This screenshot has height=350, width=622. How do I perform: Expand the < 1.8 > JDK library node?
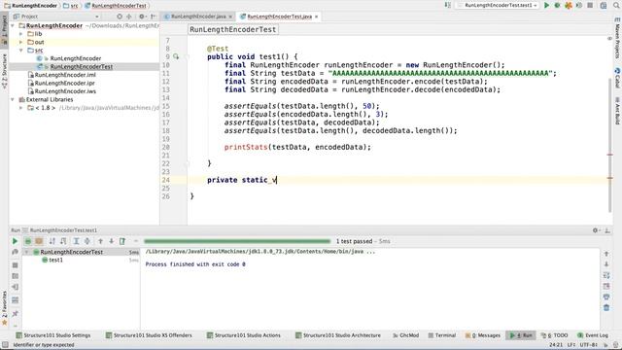[21, 108]
